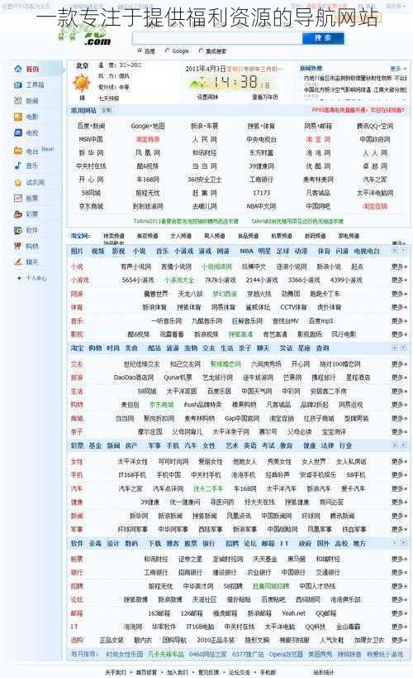Expand 更多 in the 旅游 row
Image resolution: width=413 pixels, height=678 pixels.
click(x=399, y=377)
